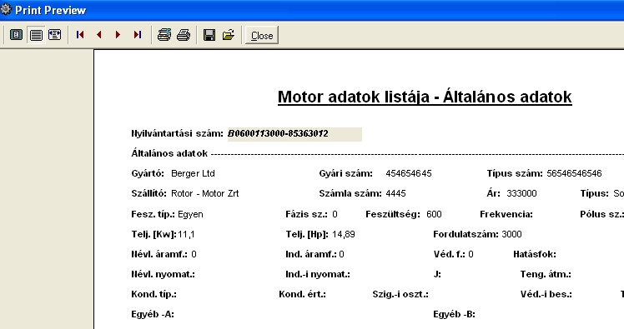Click the Close button
Screen dimensions: 624x329
point(262,35)
